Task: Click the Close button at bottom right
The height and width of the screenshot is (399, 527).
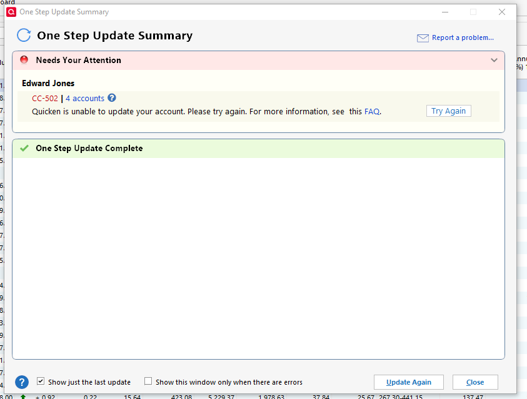Action: [475, 382]
